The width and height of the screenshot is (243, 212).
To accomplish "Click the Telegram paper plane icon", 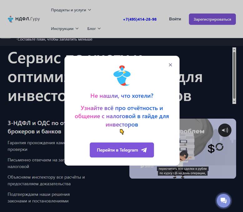I will pos(144,150).
